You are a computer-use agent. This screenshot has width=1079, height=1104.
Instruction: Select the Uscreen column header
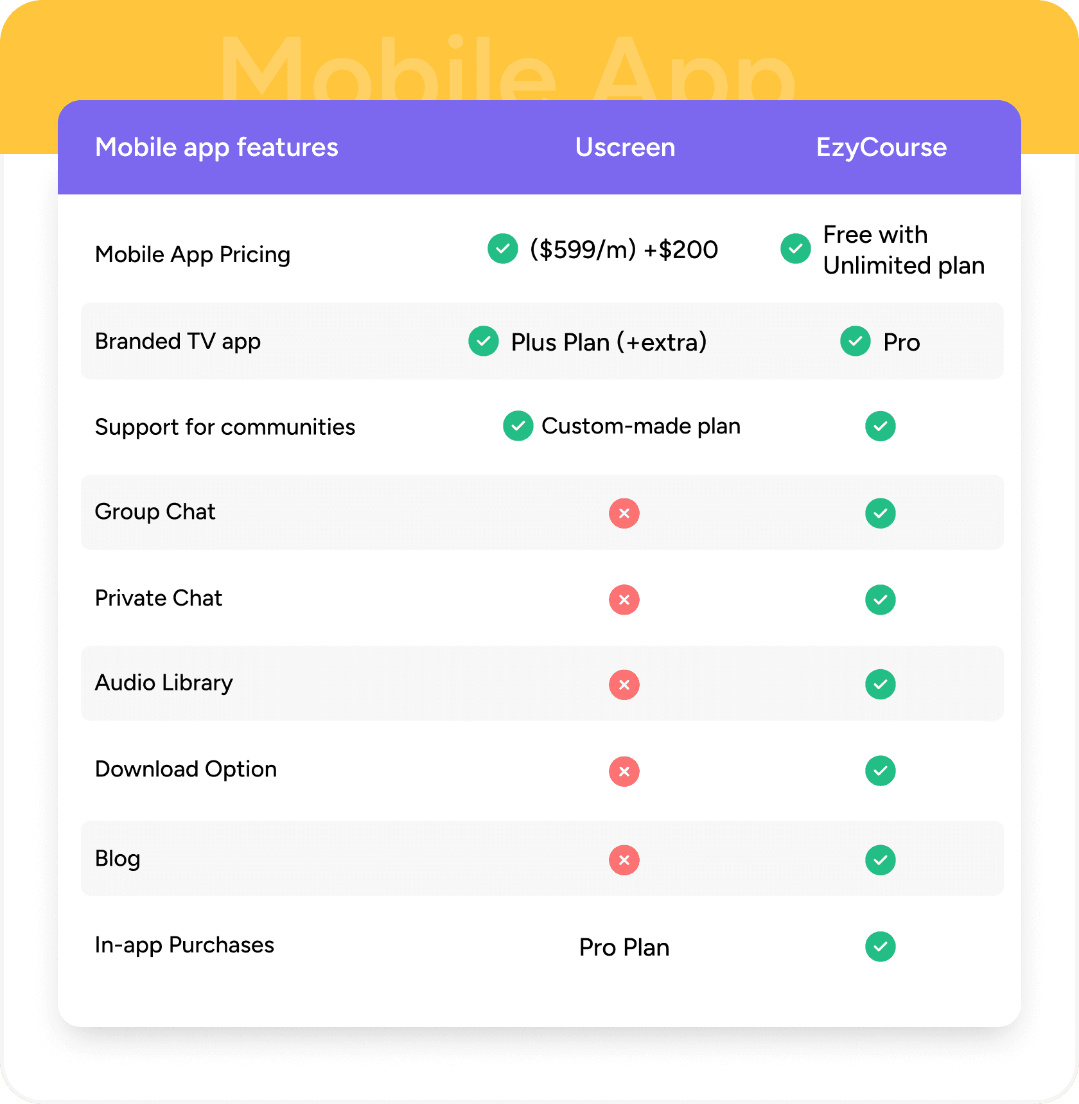pyautogui.click(x=625, y=147)
